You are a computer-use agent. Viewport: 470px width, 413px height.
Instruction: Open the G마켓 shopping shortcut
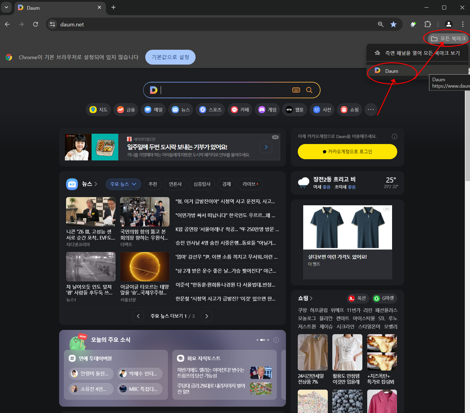click(x=384, y=298)
